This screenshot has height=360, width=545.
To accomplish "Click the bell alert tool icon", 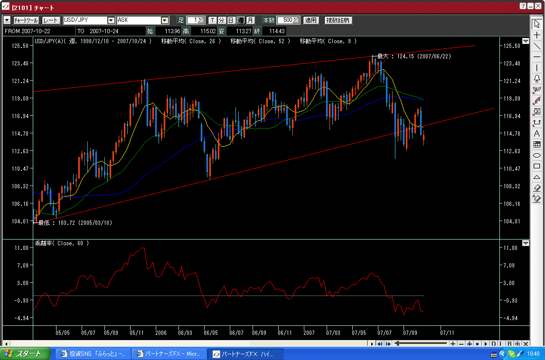I will pos(537,79).
